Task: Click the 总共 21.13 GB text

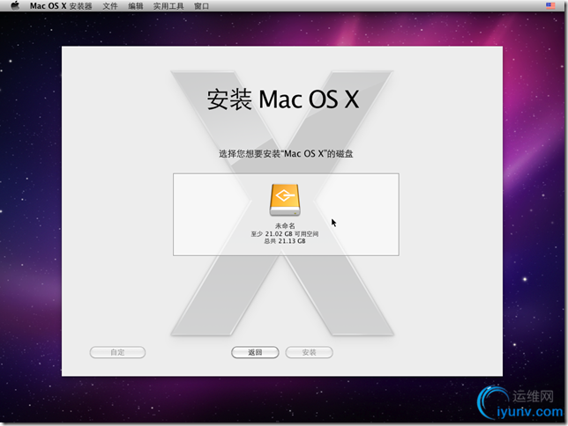Action: (x=285, y=241)
